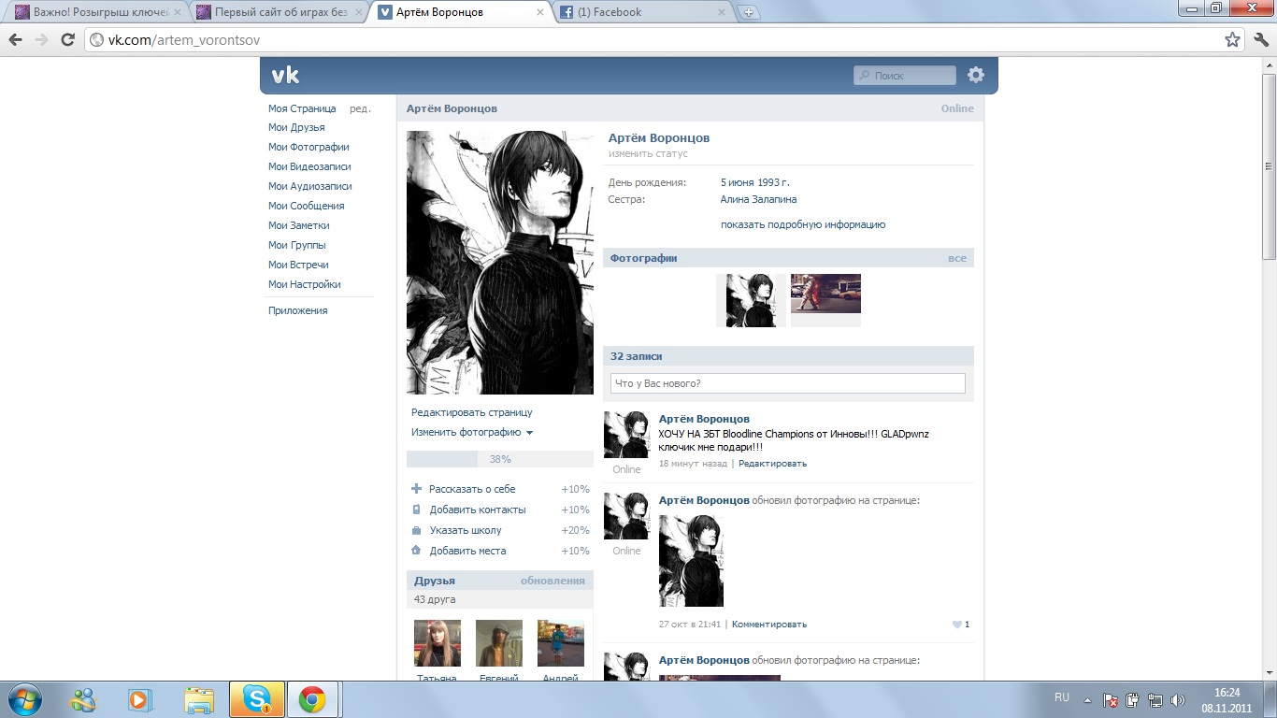Open sister Алина Залапина profile link

point(758,199)
